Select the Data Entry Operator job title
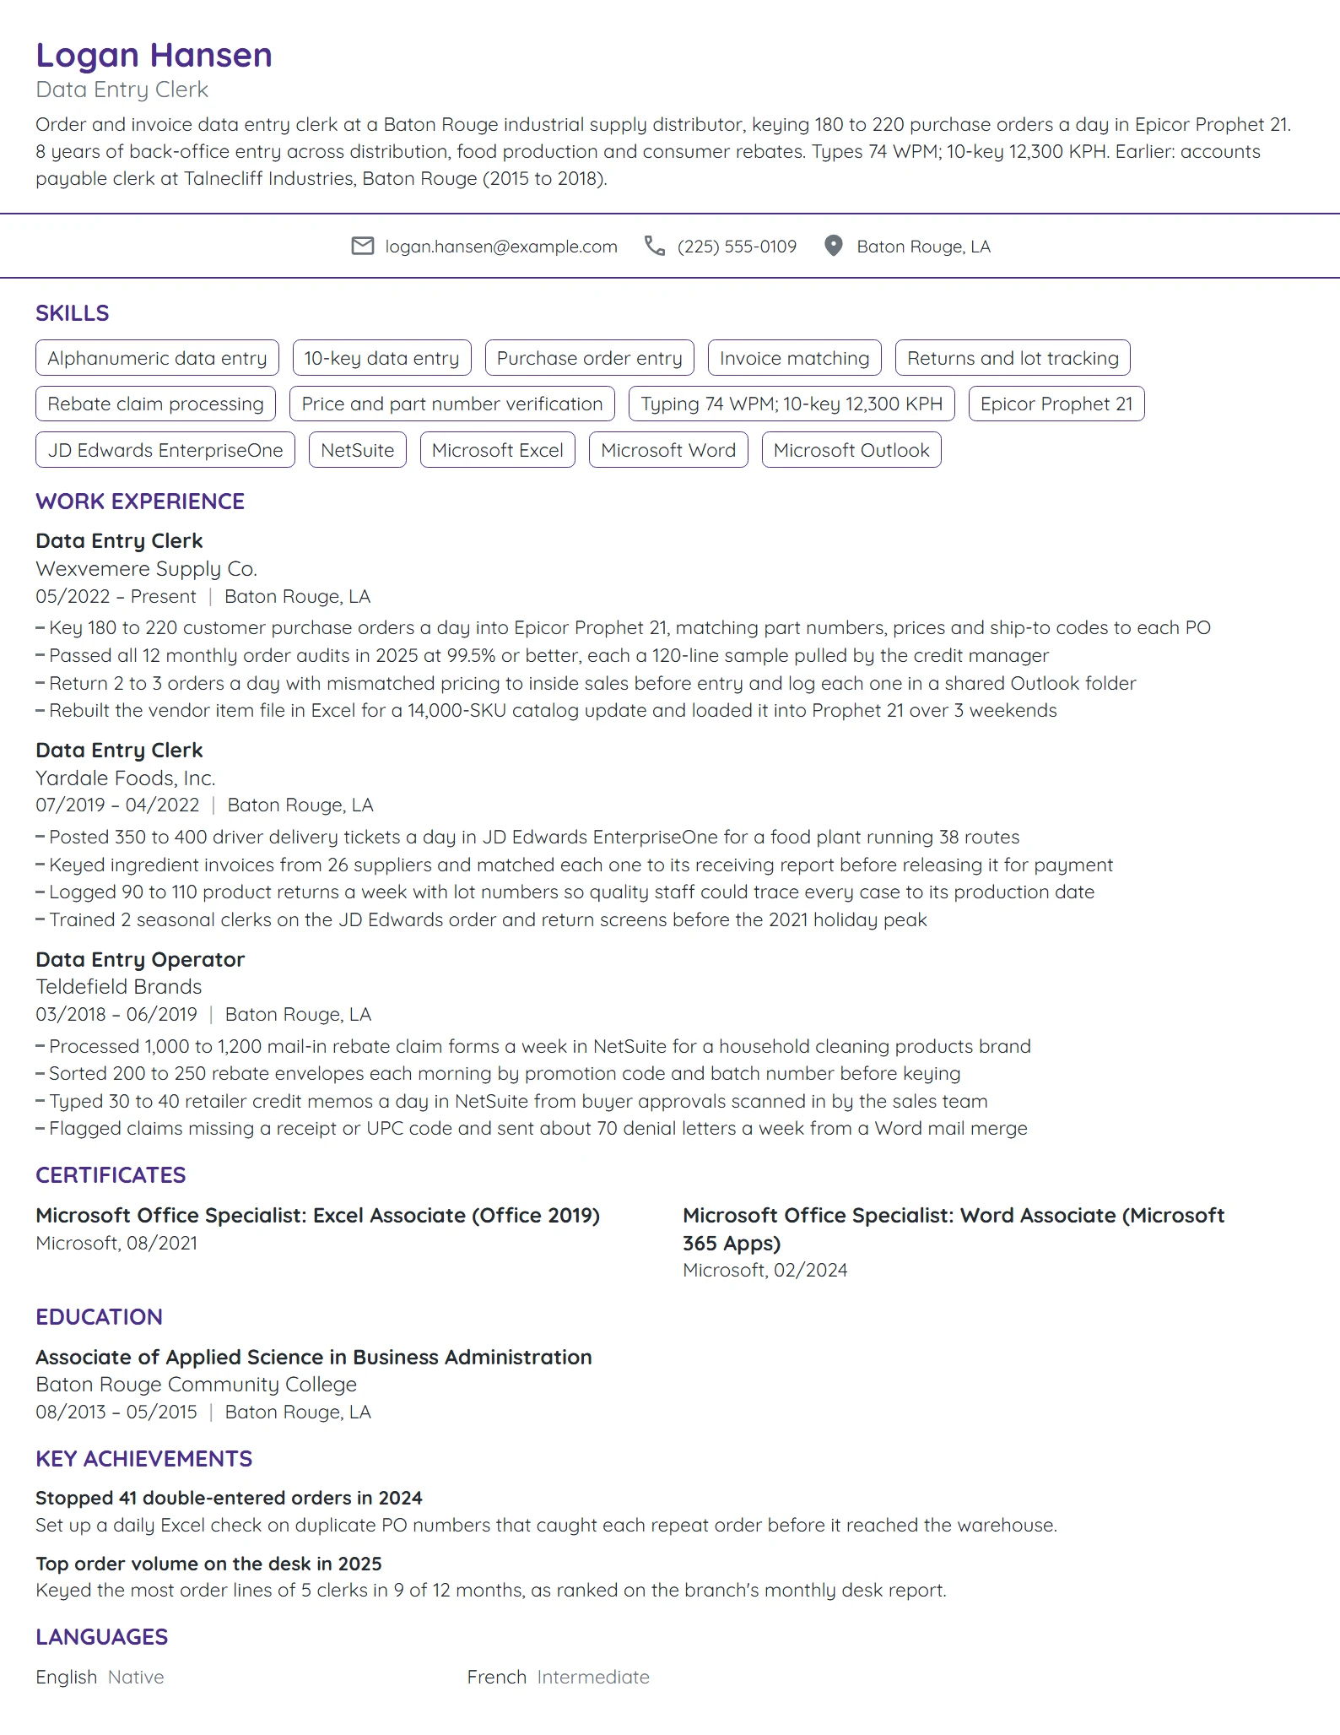This screenshot has width=1340, height=1735. pyautogui.click(x=140, y=960)
